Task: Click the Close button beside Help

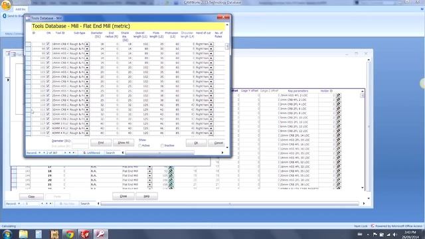Action: (124, 197)
